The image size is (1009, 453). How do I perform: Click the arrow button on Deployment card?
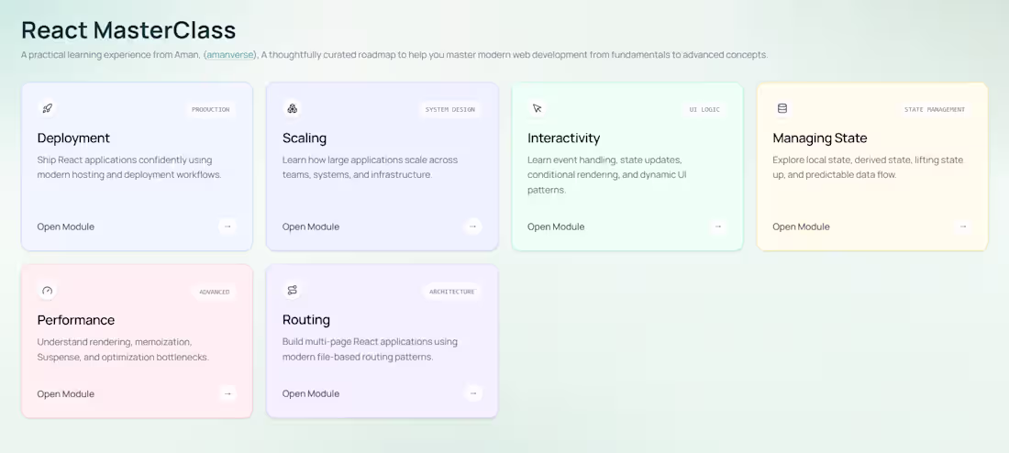point(227,226)
